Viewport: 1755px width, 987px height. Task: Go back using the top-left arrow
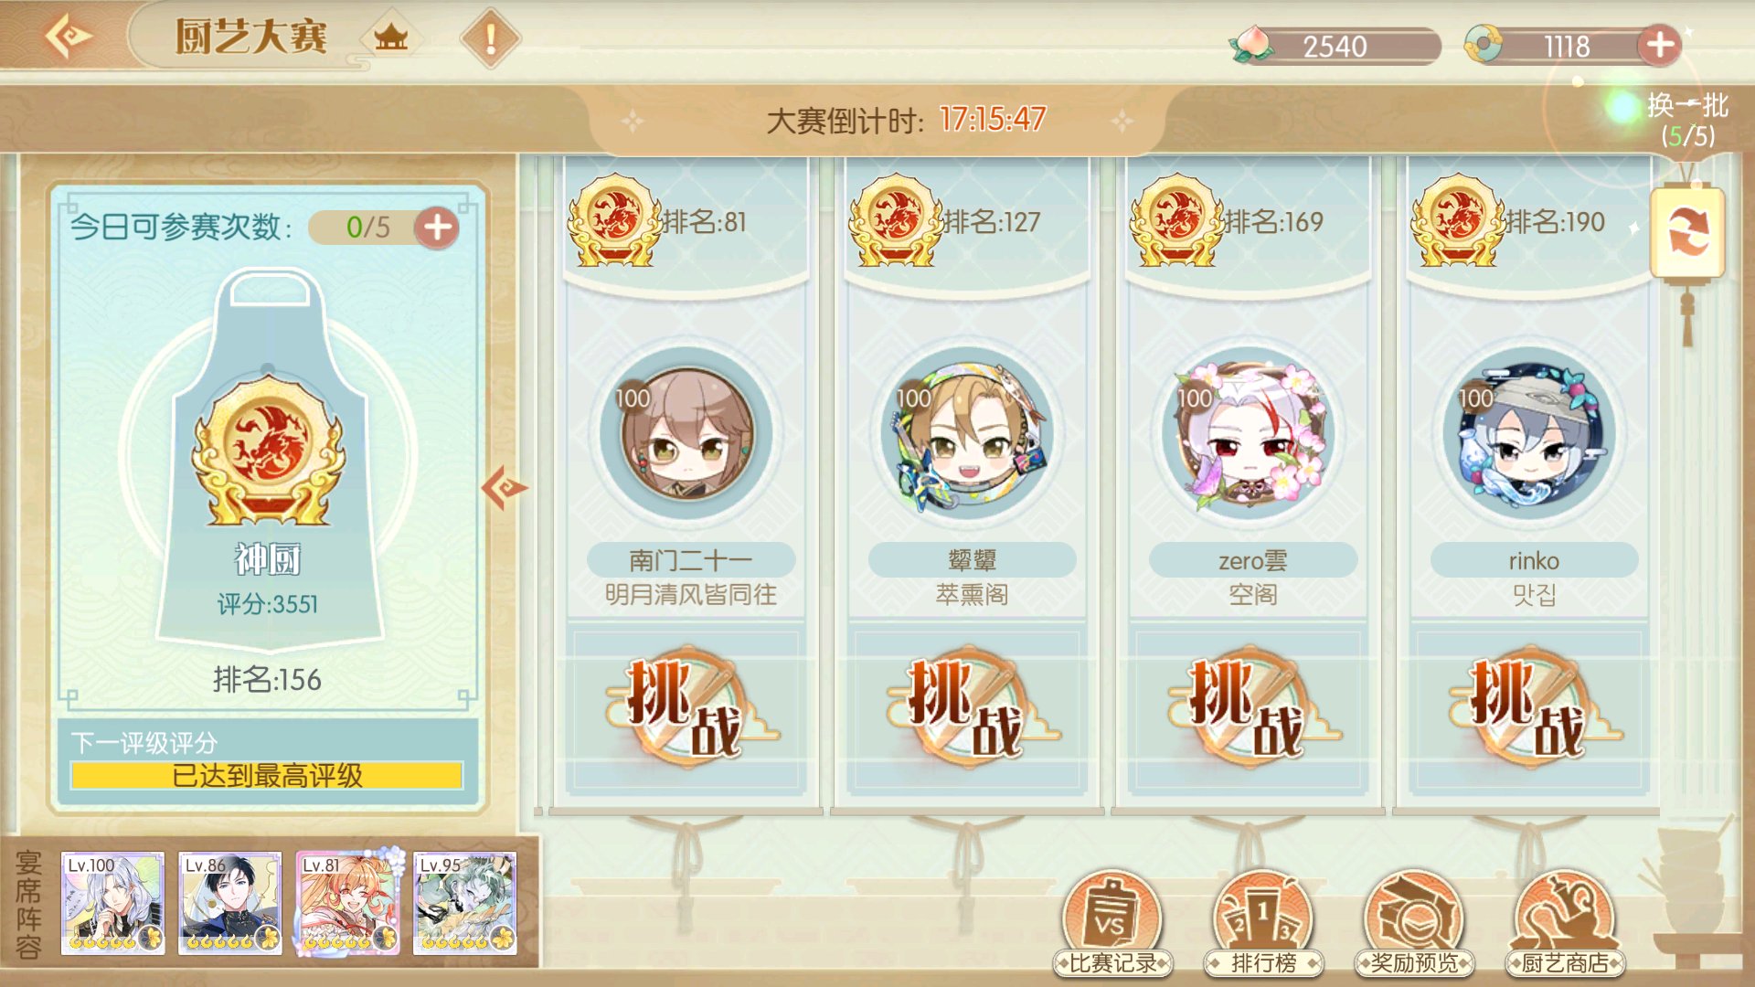(69, 37)
